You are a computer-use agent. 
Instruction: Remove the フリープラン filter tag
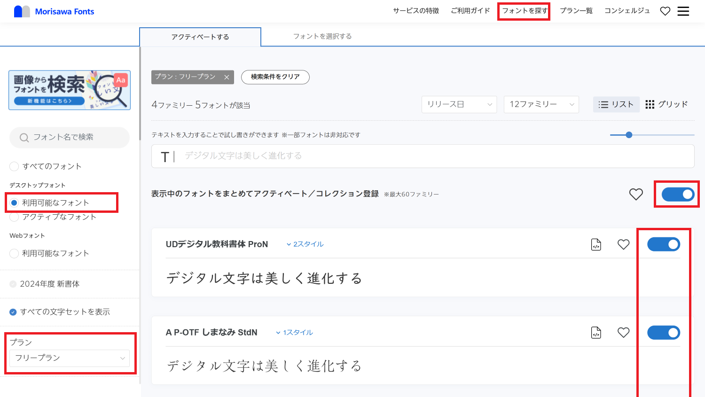pos(227,77)
